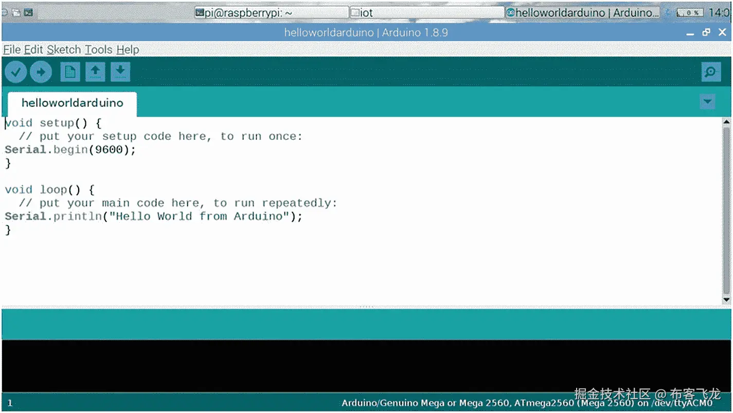Select the helloworldarduino sketch tab
733x413 pixels.
72,103
